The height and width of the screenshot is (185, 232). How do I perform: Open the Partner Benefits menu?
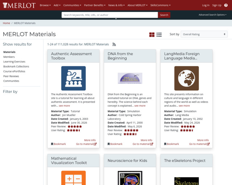tap(95, 5)
